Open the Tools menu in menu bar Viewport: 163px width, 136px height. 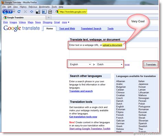coord(54,7)
